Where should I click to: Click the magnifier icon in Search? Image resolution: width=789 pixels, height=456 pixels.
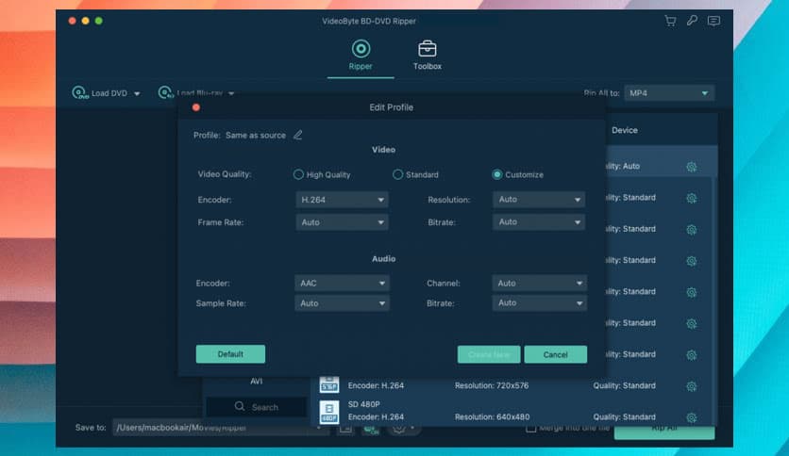[240, 406]
